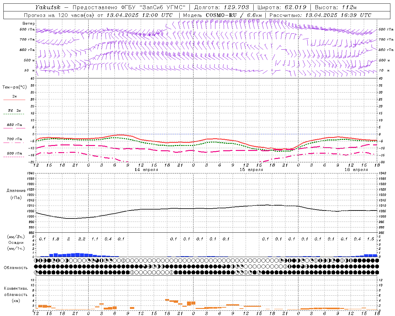Click the longitude value "Долгота: 129.703"
This screenshot has height=316, width=395.
[x=221, y=7]
